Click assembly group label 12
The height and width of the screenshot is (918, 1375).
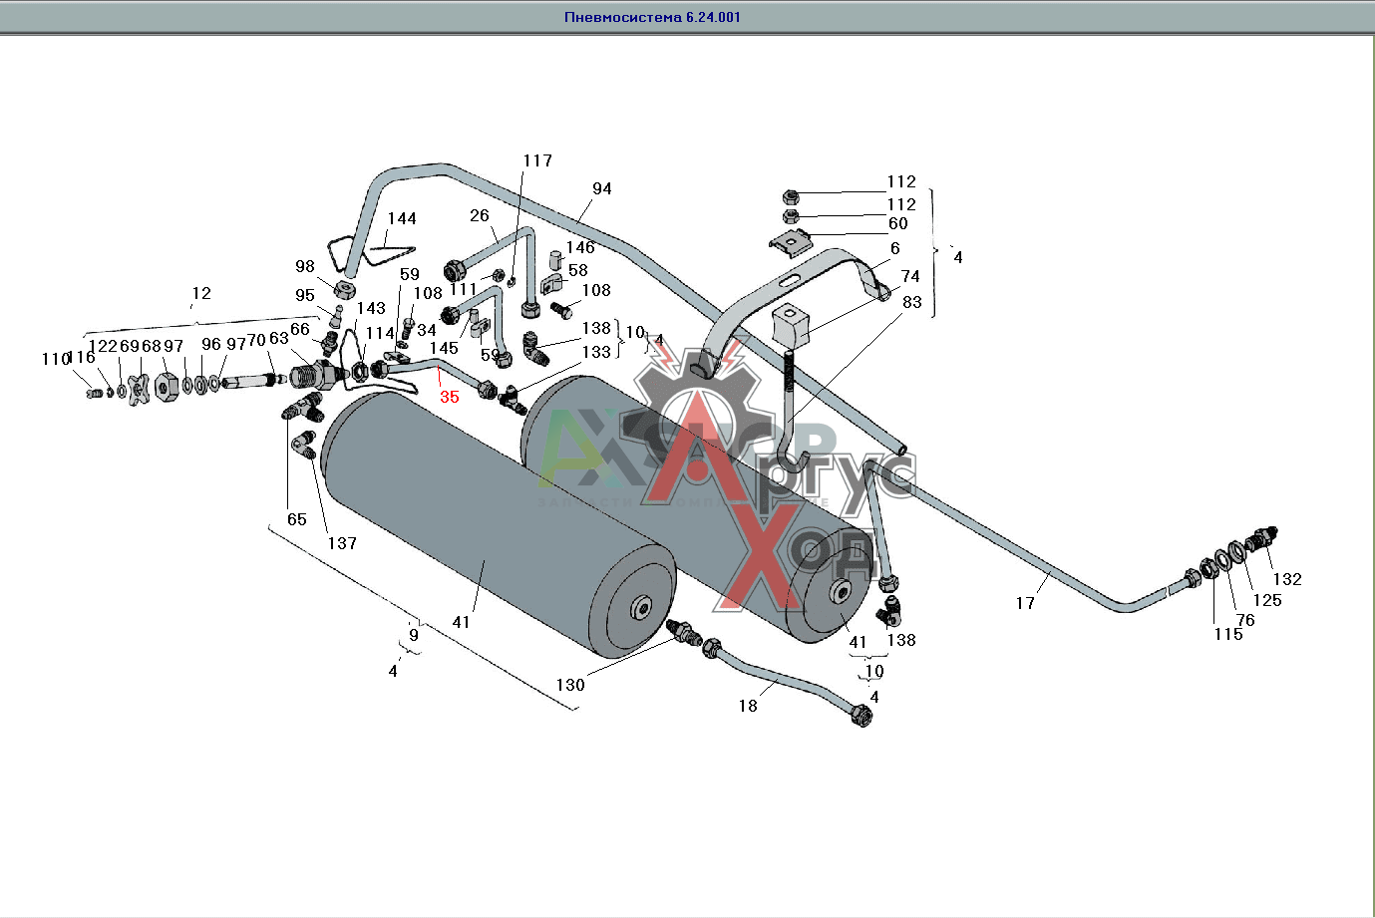[x=201, y=293]
